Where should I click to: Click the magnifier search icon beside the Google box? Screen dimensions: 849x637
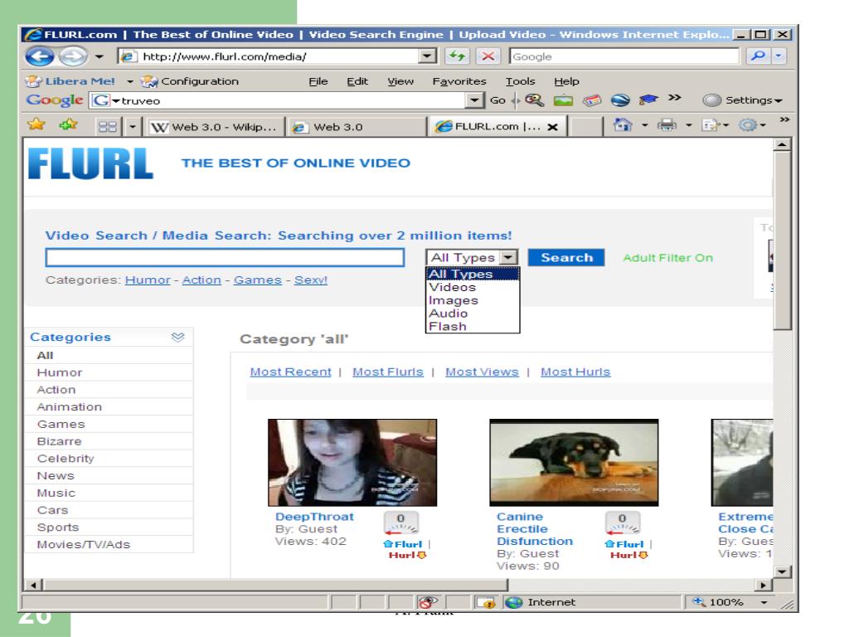[758, 56]
